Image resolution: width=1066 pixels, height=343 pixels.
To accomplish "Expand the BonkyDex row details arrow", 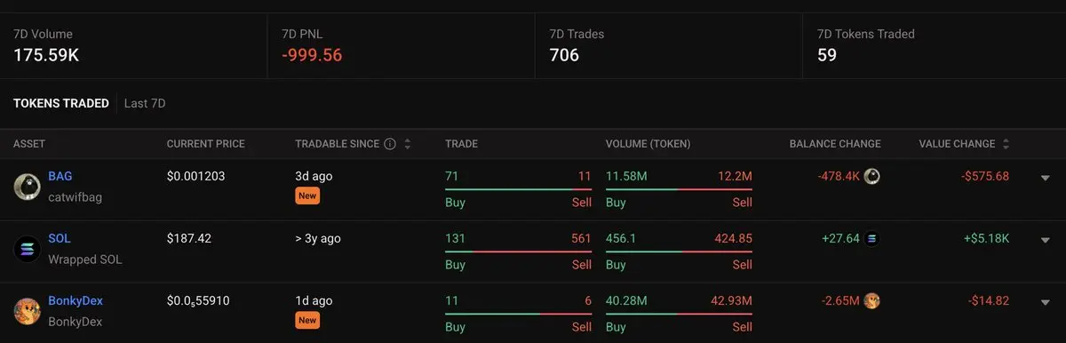I will (x=1046, y=302).
